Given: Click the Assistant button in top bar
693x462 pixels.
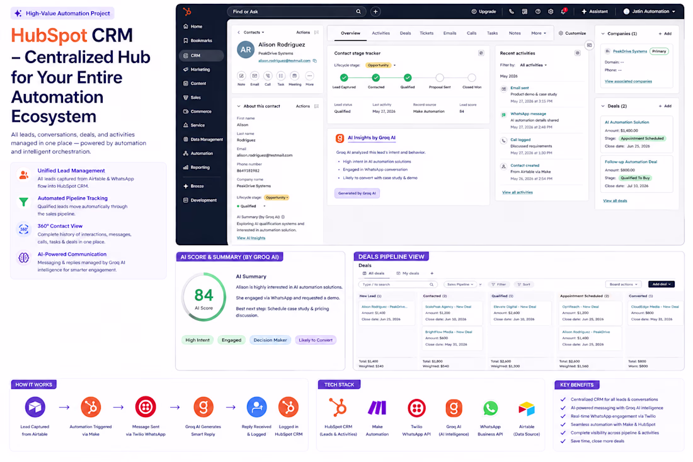Looking at the screenshot, I should click(x=595, y=11).
